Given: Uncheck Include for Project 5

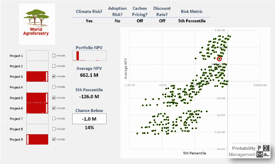Looking at the screenshot, I should click(x=54, y=98).
